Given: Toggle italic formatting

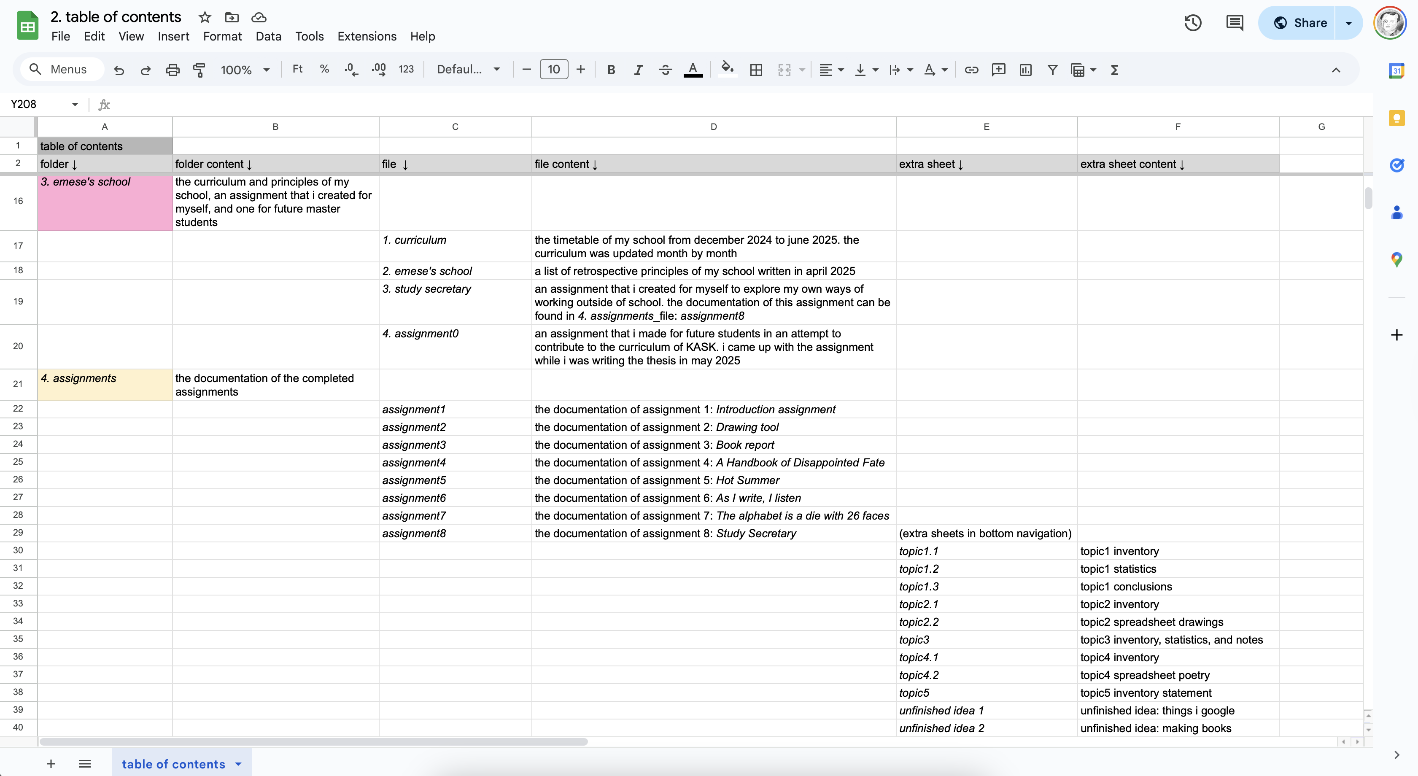Looking at the screenshot, I should tap(638, 70).
